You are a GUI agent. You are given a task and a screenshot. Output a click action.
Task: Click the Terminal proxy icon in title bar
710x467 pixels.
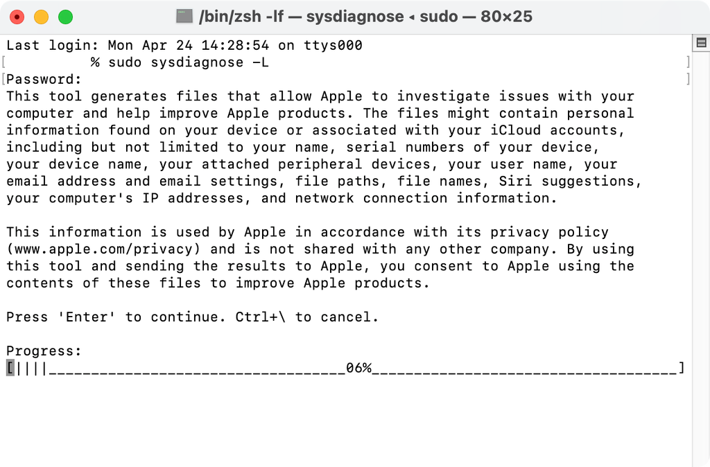[x=184, y=16]
